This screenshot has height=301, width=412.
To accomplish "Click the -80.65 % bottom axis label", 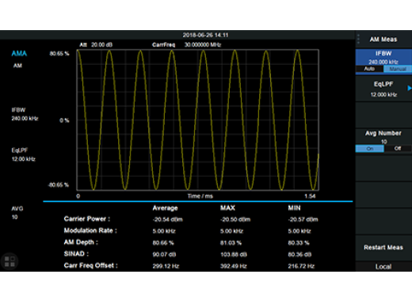I will 59,185.
